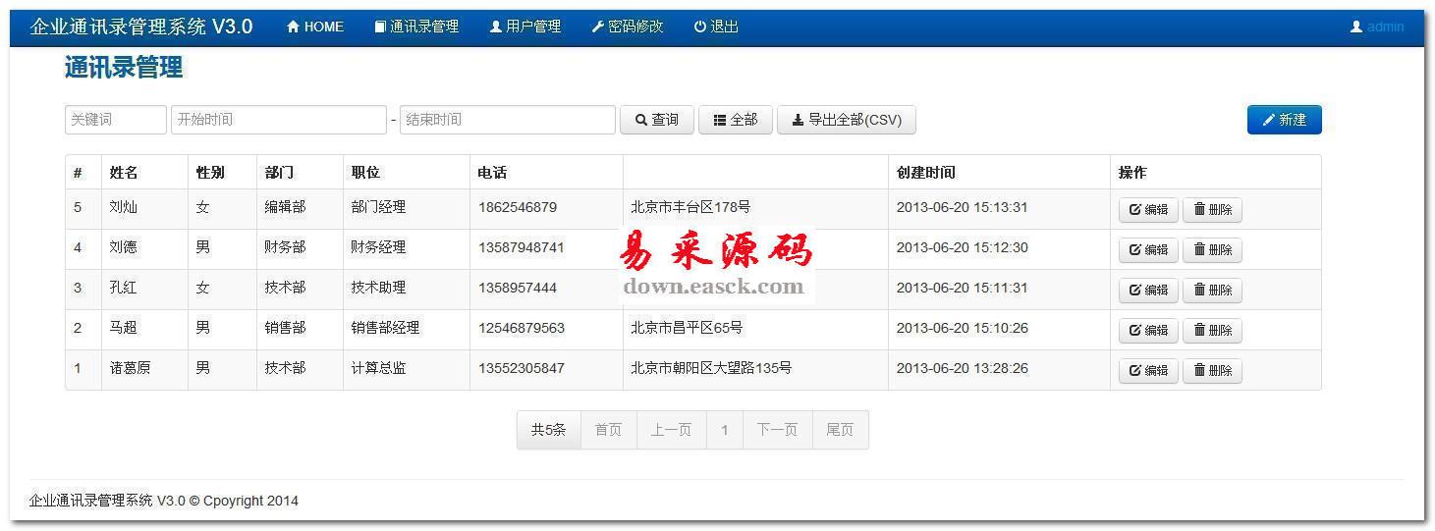Click the HOME house icon in navbar
This screenshot has width=1435, height=531.
293,27
